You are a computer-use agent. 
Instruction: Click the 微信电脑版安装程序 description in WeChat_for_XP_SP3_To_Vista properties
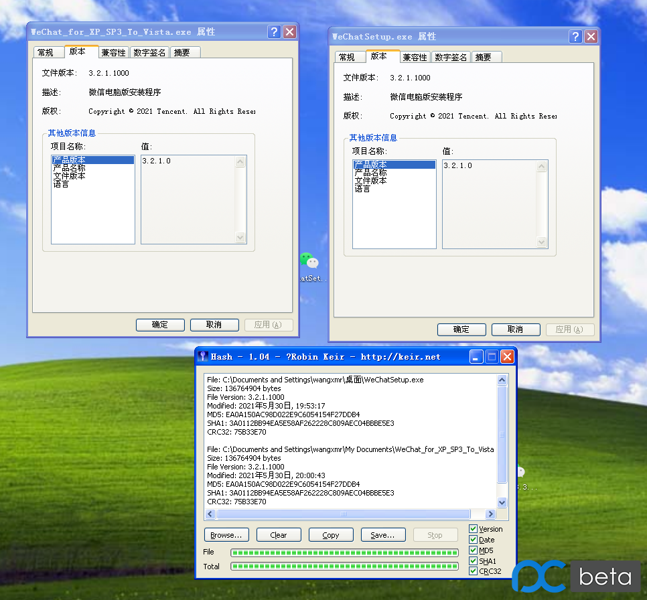click(x=125, y=92)
